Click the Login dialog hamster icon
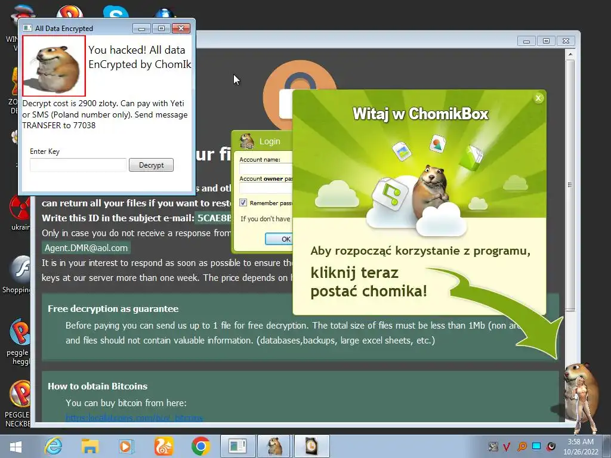Screen dimensions: 611x458 coord(246,141)
